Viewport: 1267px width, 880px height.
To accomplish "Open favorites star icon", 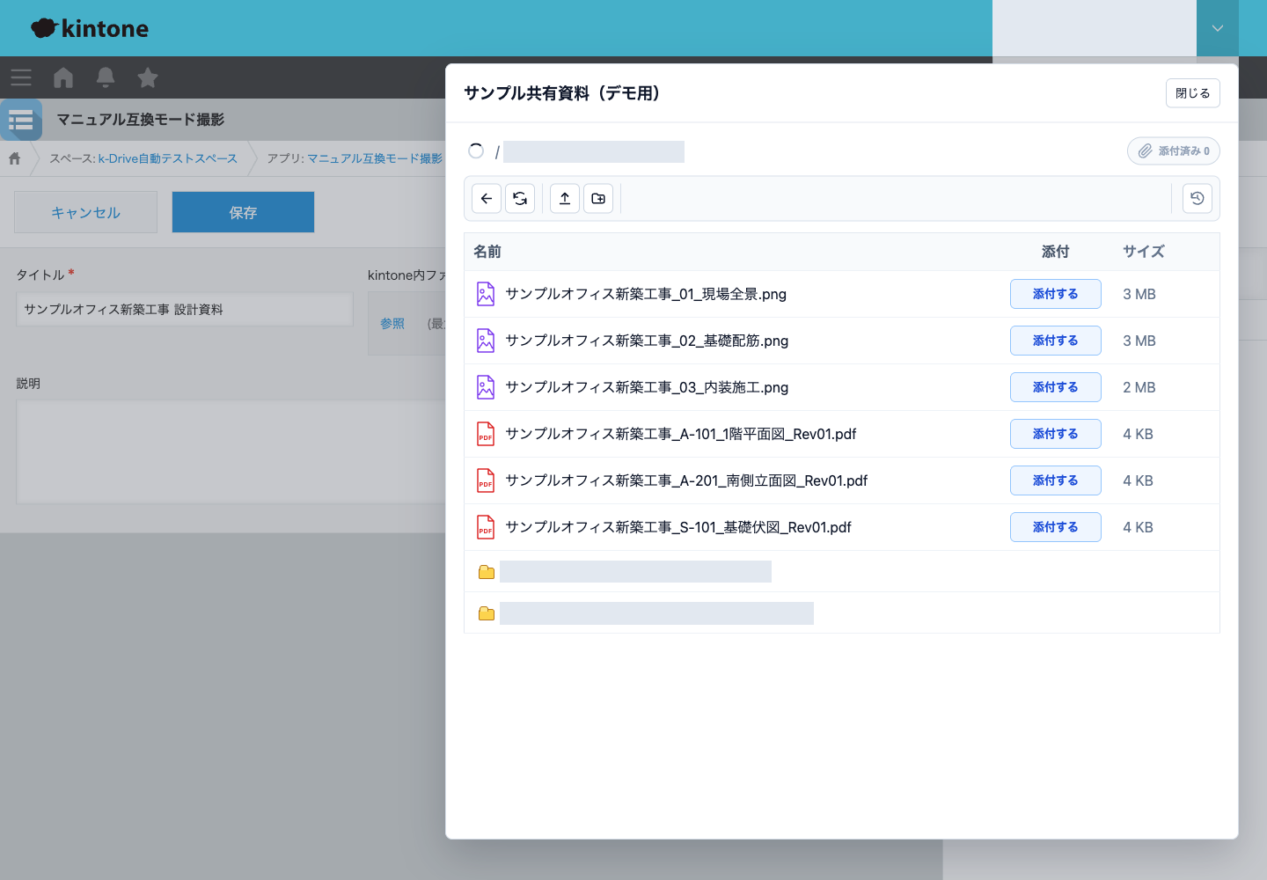I will pos(148,77).
